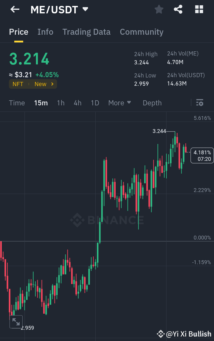
Task: Select the 4h candle interval
Action: pyautogui.click(x=77, y=103)
